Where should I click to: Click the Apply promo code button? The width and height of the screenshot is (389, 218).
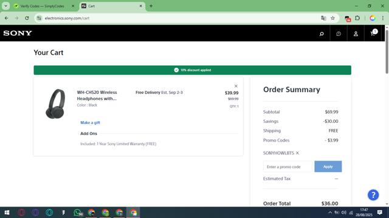click(328, 167)
